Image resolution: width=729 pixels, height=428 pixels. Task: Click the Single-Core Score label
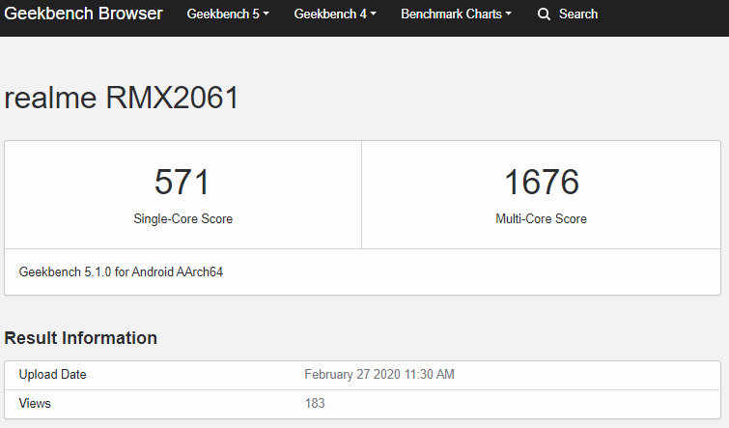(183, 218)
